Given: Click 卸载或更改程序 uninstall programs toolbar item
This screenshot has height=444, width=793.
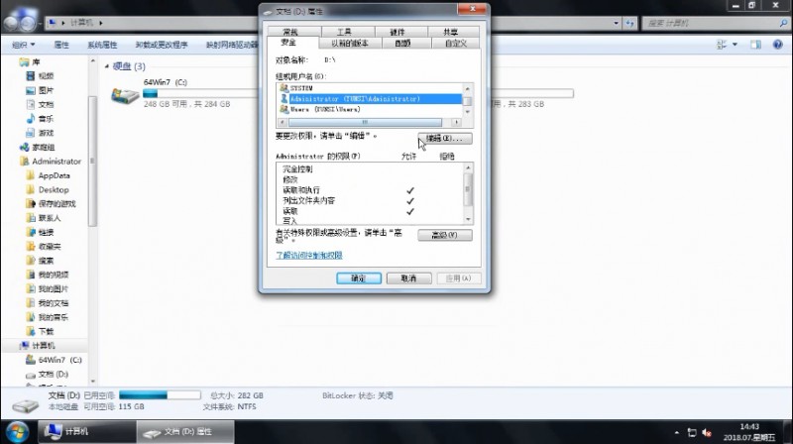Looking at the screenshot, I should point(162,45).
